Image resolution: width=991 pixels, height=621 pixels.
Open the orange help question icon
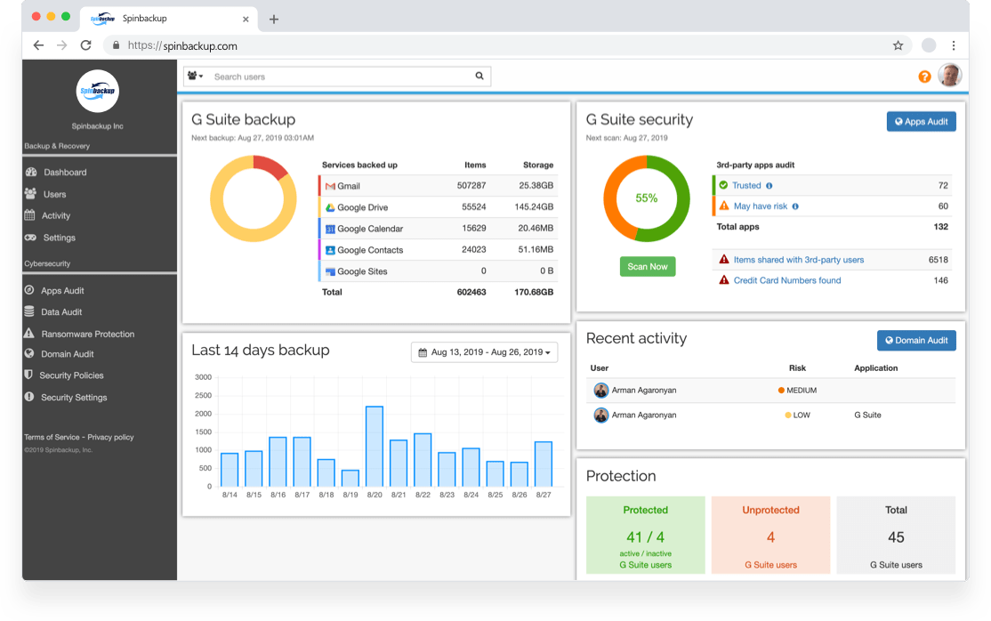pyautogui.click(x=924, y=77)
